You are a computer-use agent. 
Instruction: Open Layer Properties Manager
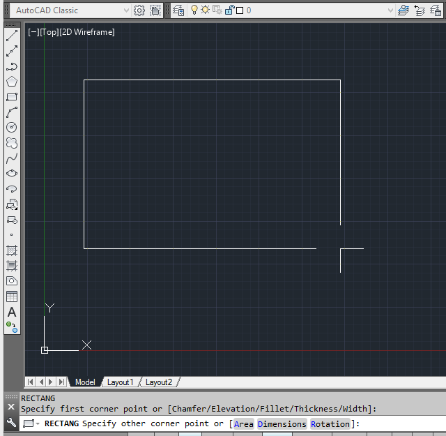coord(178,10)
